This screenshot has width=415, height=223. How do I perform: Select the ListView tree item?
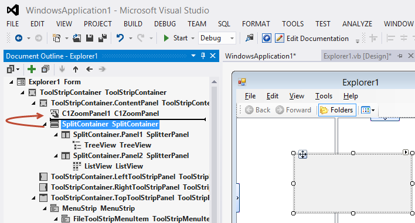pyautogui.click(x=114, y=166)
